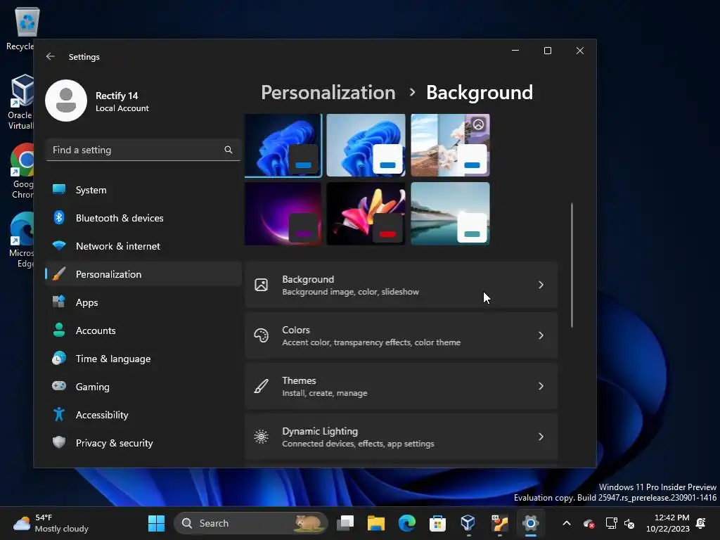This screenshot has height=540, width=720.
Task: Click the Personalization breadcrumb link
Action: coord(328,92)
